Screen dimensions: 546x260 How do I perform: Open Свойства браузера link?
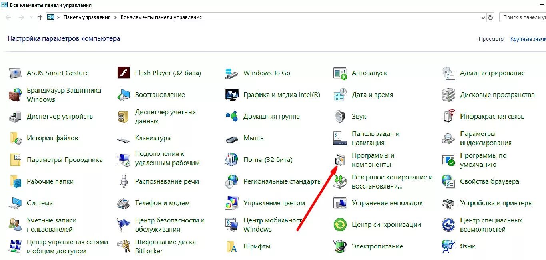490,181
